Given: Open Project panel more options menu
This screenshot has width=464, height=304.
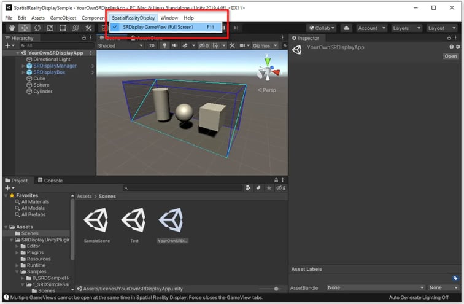Looking at the screenshot, I should [282, 180].
